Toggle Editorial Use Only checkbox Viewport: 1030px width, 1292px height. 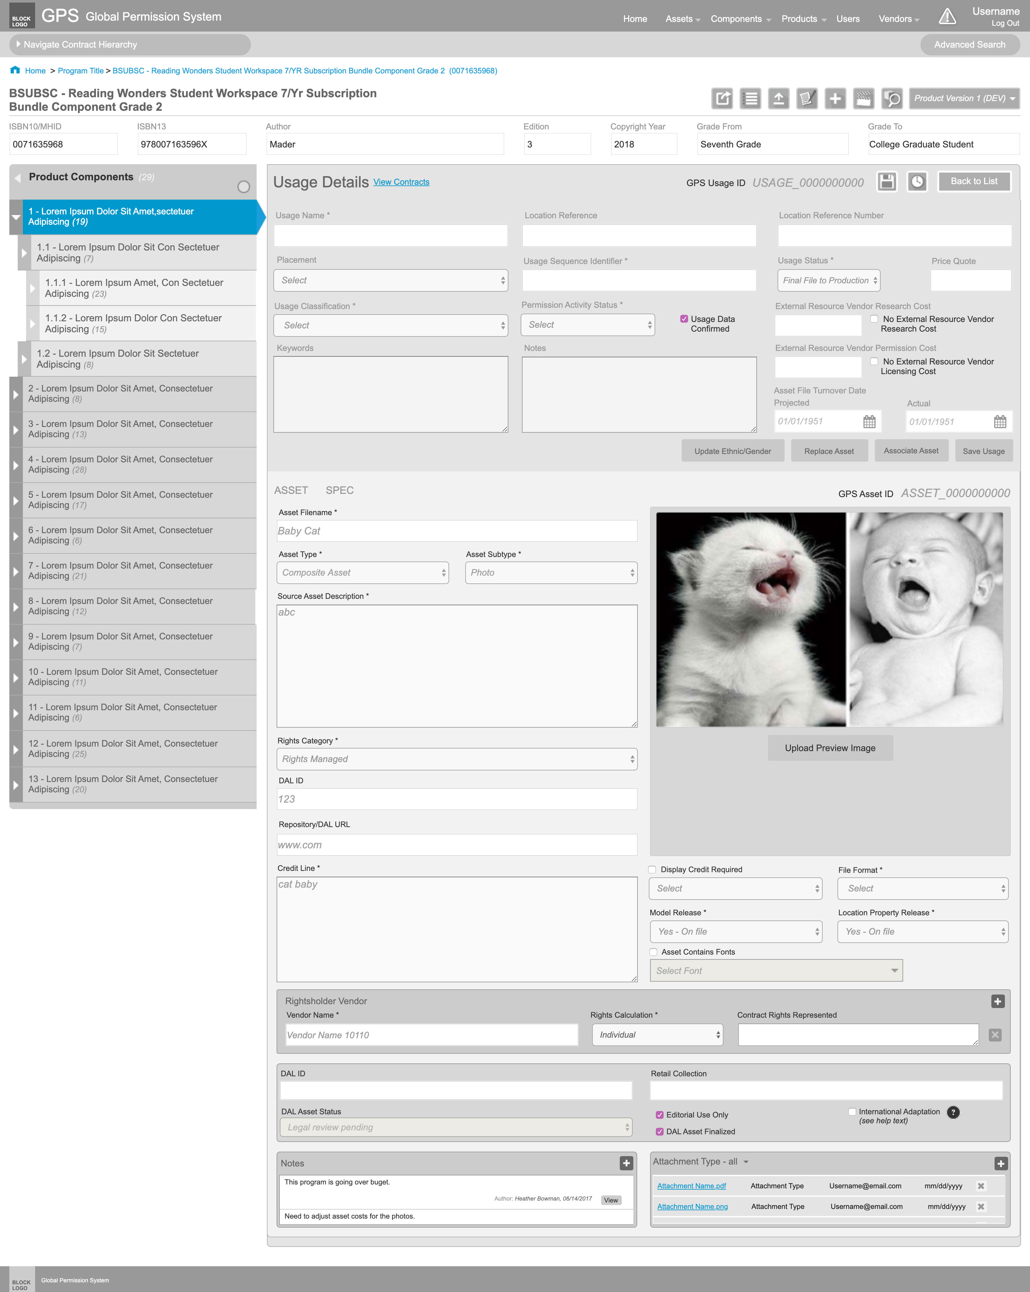[660, 1115]
